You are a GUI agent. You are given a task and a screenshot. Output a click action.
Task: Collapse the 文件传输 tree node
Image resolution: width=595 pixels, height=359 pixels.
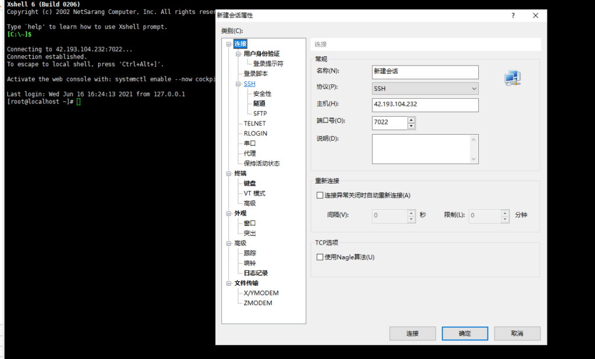(228, 283)
